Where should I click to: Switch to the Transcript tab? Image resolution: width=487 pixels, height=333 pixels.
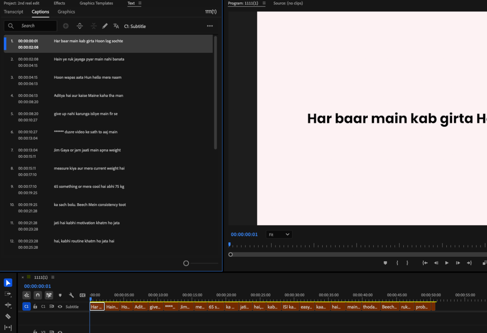point(13,12)
